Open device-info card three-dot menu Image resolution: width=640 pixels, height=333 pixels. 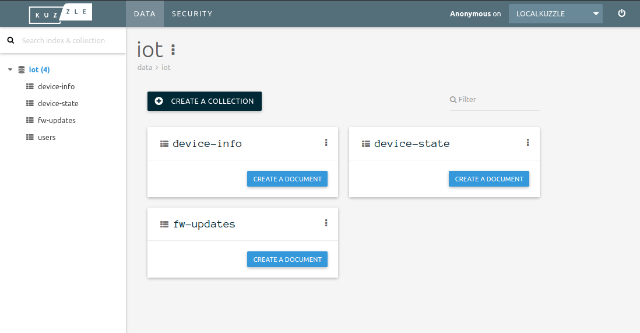tap(326, 142)
